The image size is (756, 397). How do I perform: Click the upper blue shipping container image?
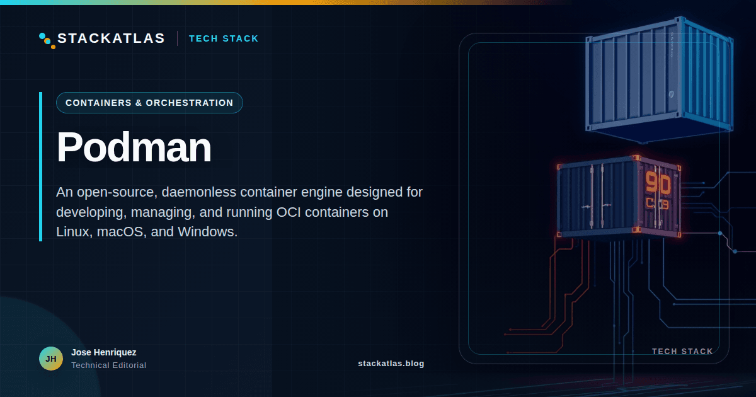pyautogui.click(x=659, y=79)
